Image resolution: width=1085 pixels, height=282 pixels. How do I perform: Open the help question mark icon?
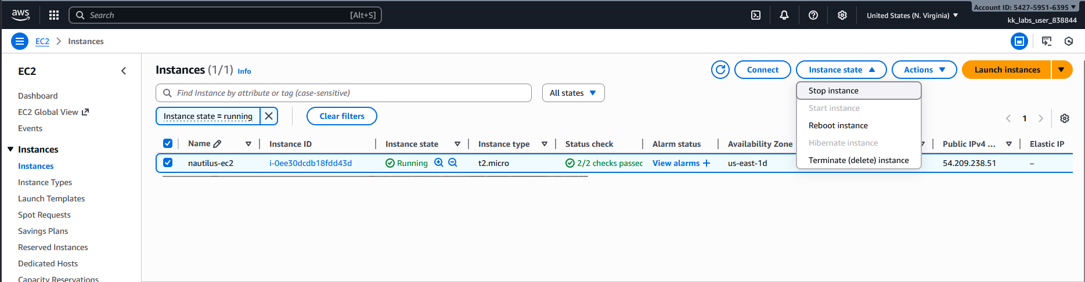[x=813, y=15]
